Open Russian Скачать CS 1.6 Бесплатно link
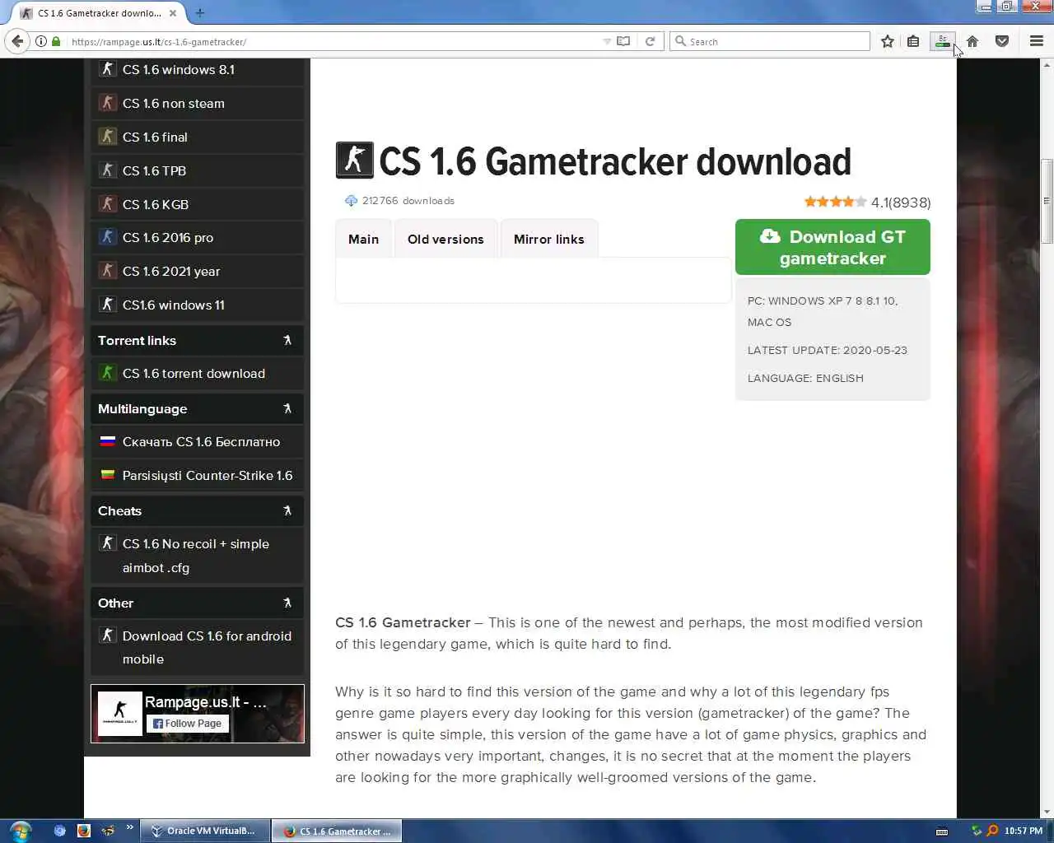This screenshot has height=843, width=1054. click(201, 442)
